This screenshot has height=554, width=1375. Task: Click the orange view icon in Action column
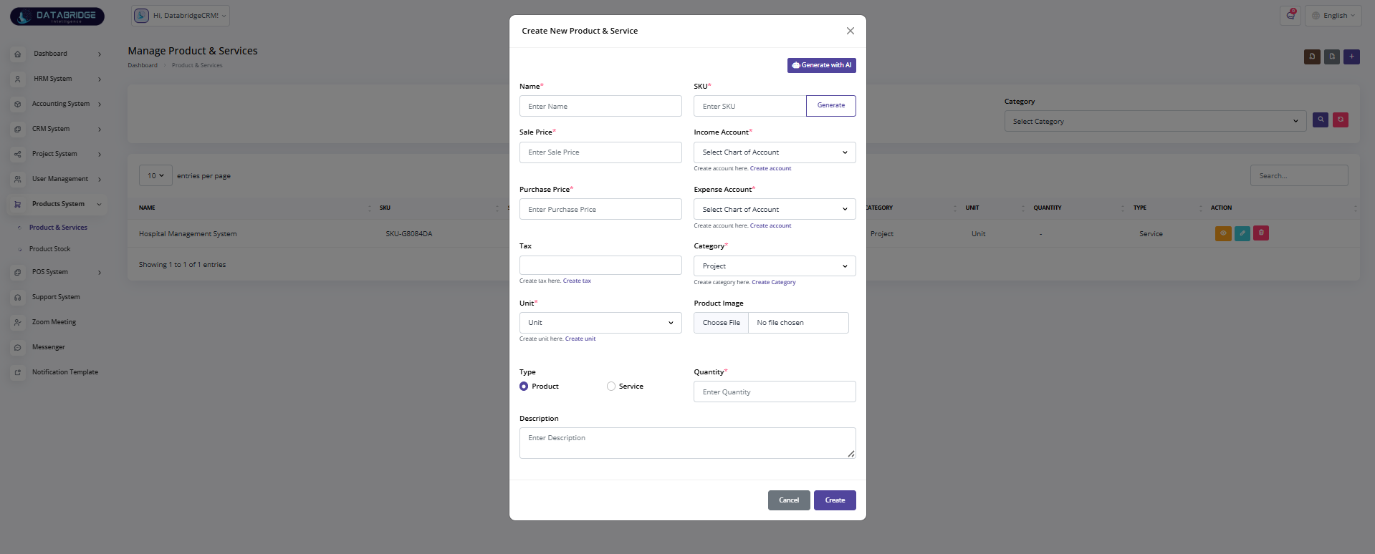coord(1223,233)
